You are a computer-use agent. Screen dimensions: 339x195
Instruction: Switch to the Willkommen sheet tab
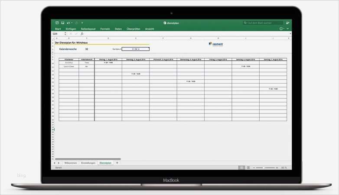click(x=71, y=163)
